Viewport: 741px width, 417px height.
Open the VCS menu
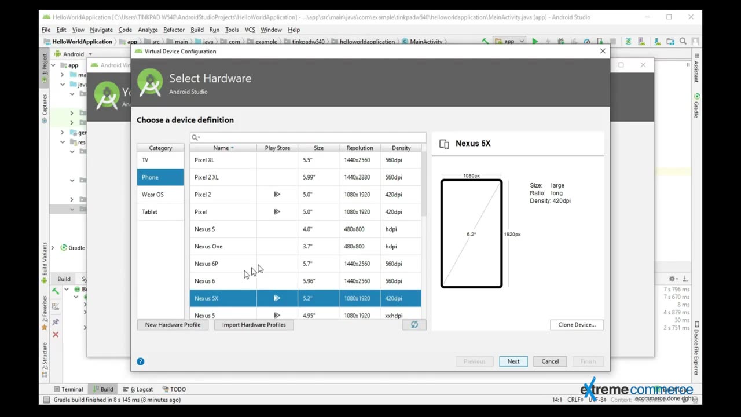(250, 30)
